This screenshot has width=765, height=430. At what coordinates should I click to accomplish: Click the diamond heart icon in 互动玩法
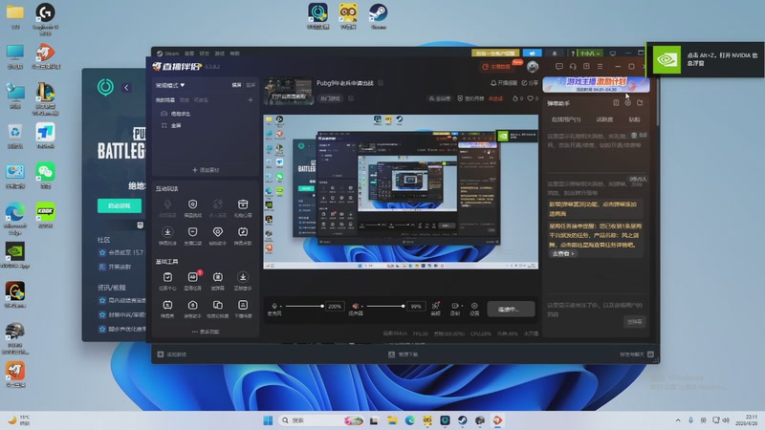(x=218, y=232)
